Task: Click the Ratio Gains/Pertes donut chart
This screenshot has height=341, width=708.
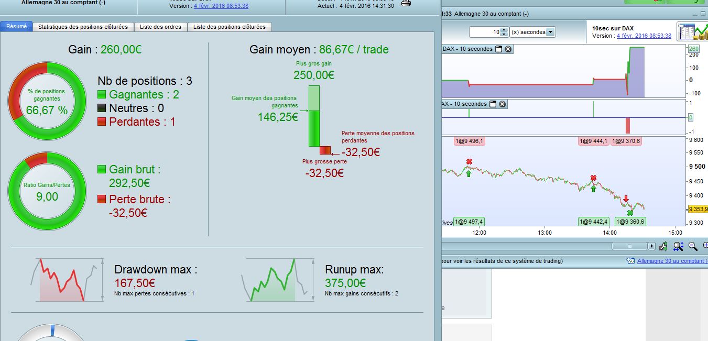Action: click(47, 191)
